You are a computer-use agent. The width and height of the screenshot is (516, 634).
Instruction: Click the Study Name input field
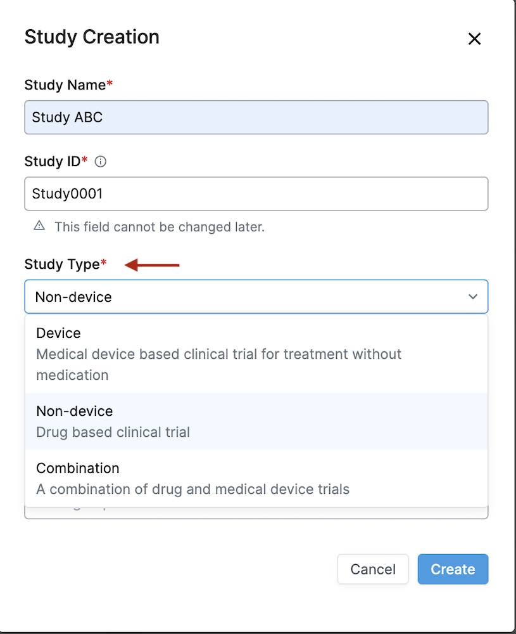click(x=256, y=117)
